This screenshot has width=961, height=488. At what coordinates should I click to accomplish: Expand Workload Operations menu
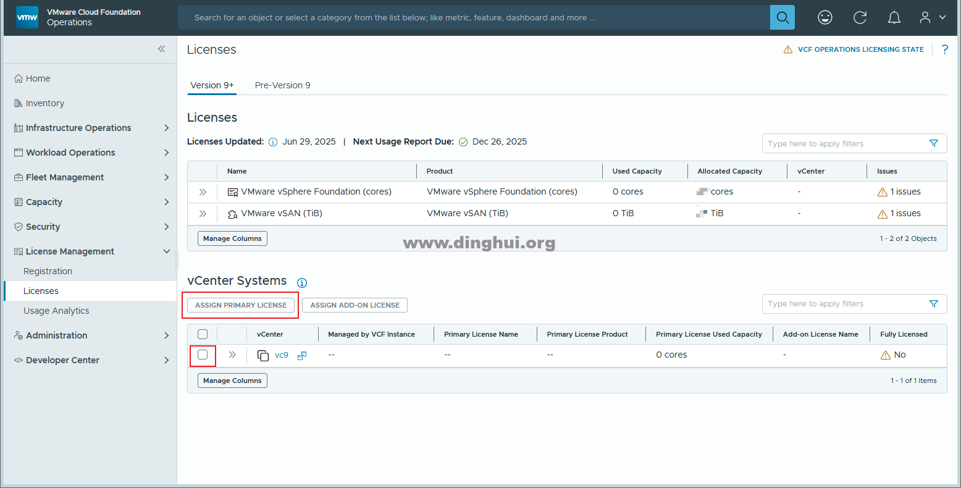pos(166,153)
